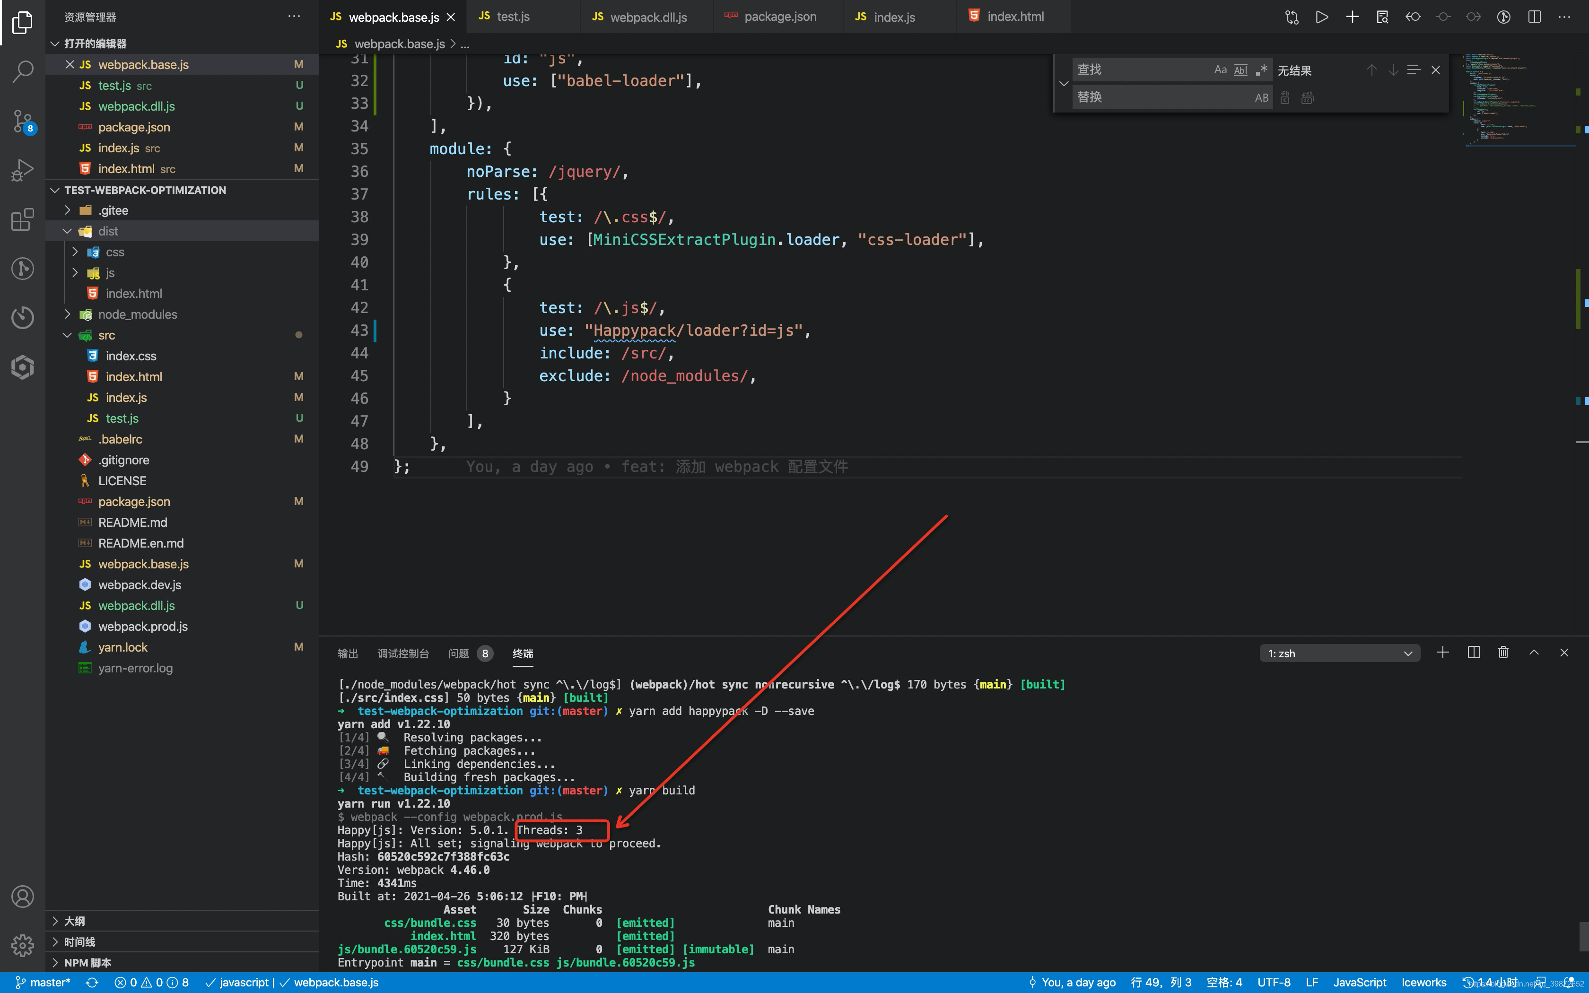Open the Manage gear settings icon
The image size is (1589, 993).
point(22,945)
